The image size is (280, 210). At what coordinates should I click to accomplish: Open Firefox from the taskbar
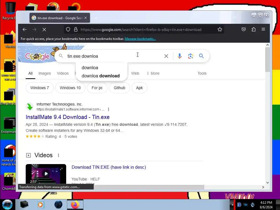click(x=75, y=205)
